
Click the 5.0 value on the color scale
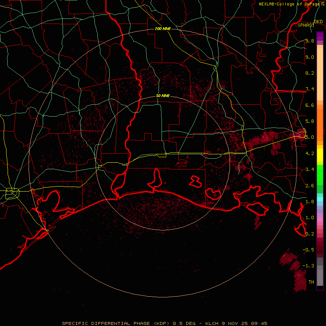tap(310, 137)
